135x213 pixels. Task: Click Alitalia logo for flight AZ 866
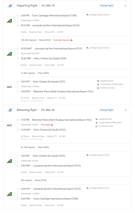[x=10, y=194]
